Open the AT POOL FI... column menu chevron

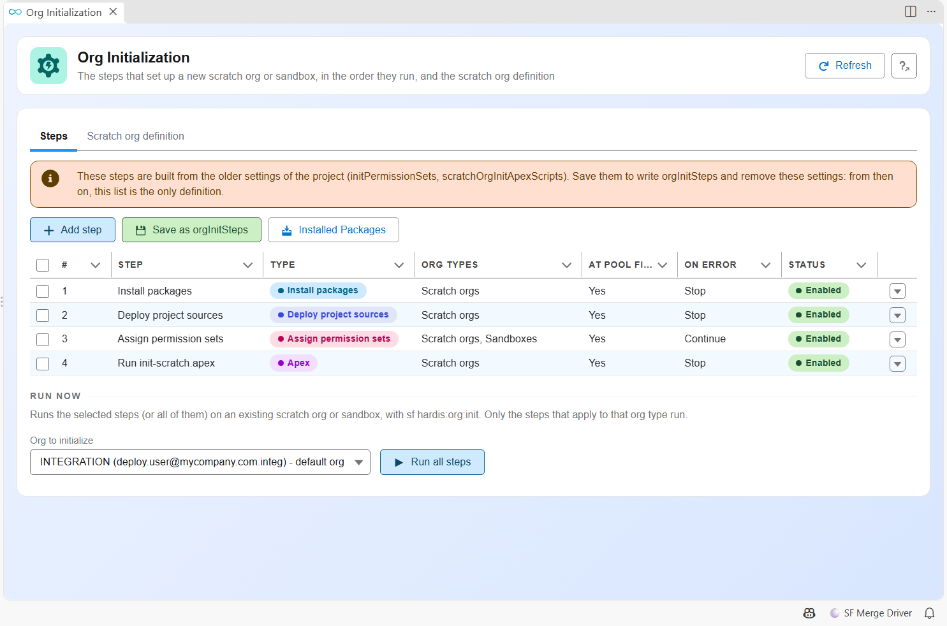point(663,265)
